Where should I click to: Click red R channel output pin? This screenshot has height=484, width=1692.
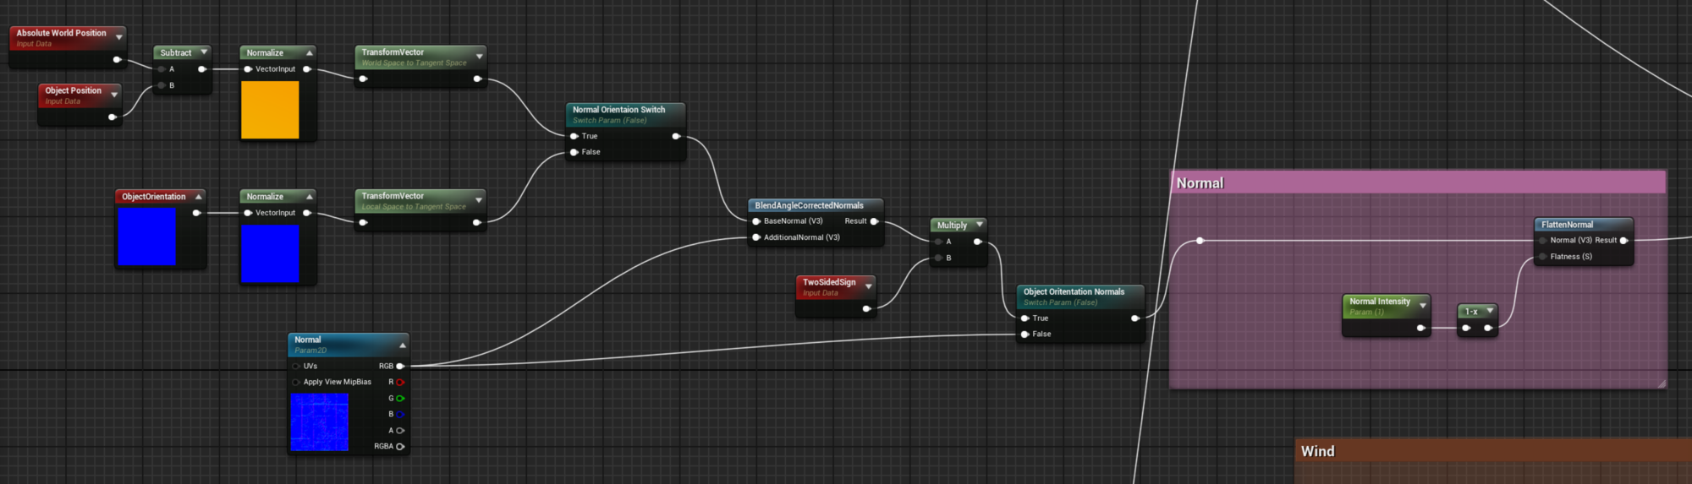click(400, 383)
